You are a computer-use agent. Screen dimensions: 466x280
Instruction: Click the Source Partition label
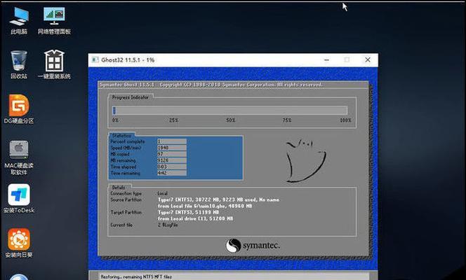click(126, 199)
